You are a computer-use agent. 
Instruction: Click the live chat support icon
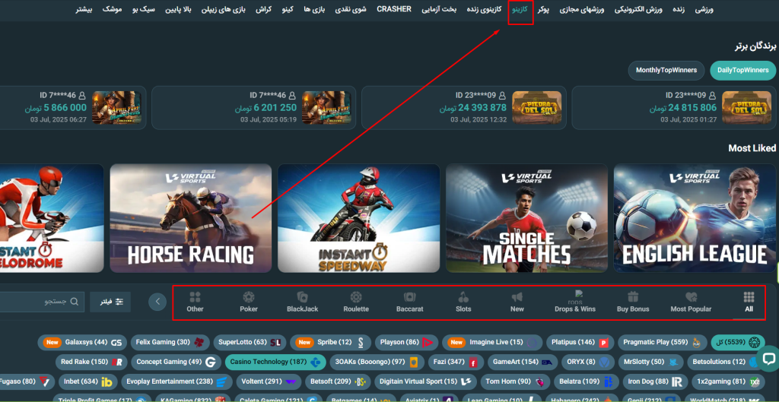769,359
